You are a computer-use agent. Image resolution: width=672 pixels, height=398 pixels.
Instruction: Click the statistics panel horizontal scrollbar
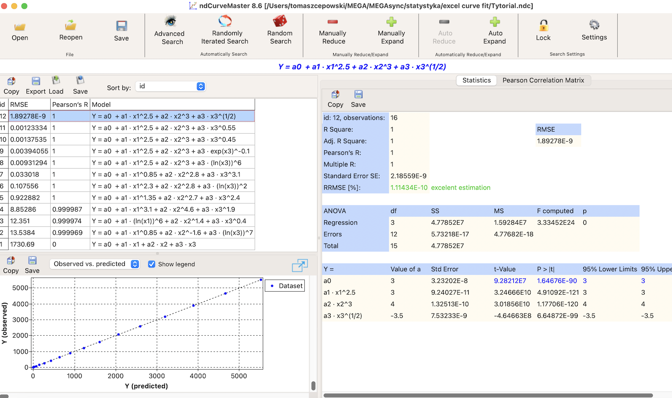point(488,395)
